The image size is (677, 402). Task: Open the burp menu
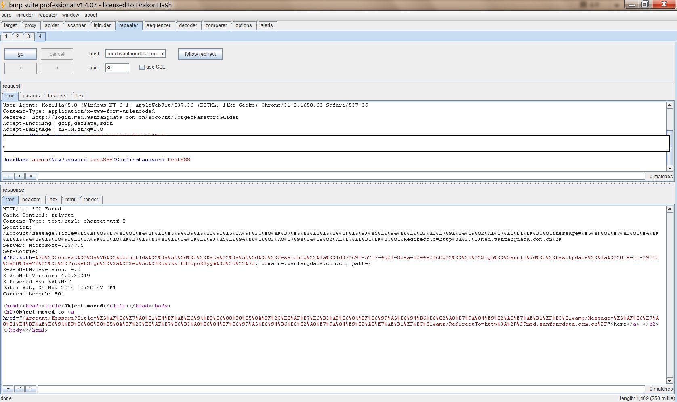(x=6, y=15)
